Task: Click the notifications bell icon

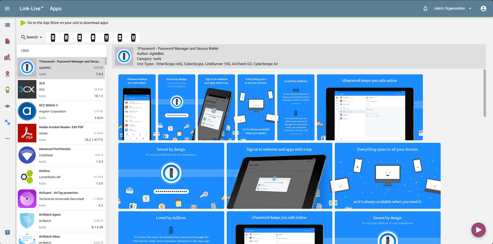Action: 425,8
